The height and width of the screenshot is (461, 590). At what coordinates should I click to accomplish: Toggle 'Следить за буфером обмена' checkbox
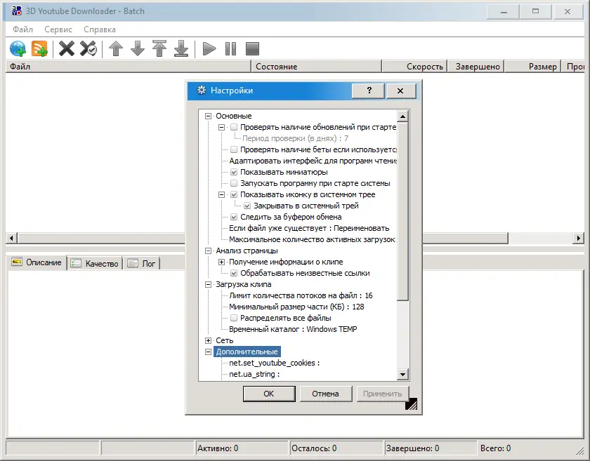click(234, 217)
